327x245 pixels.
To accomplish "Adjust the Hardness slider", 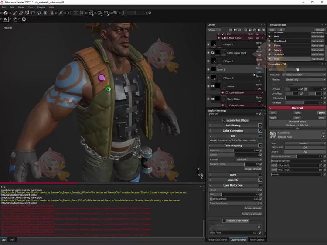I will [x=304, y=102].
